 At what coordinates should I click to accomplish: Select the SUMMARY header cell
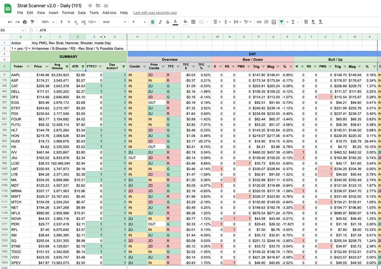(68, 57)
